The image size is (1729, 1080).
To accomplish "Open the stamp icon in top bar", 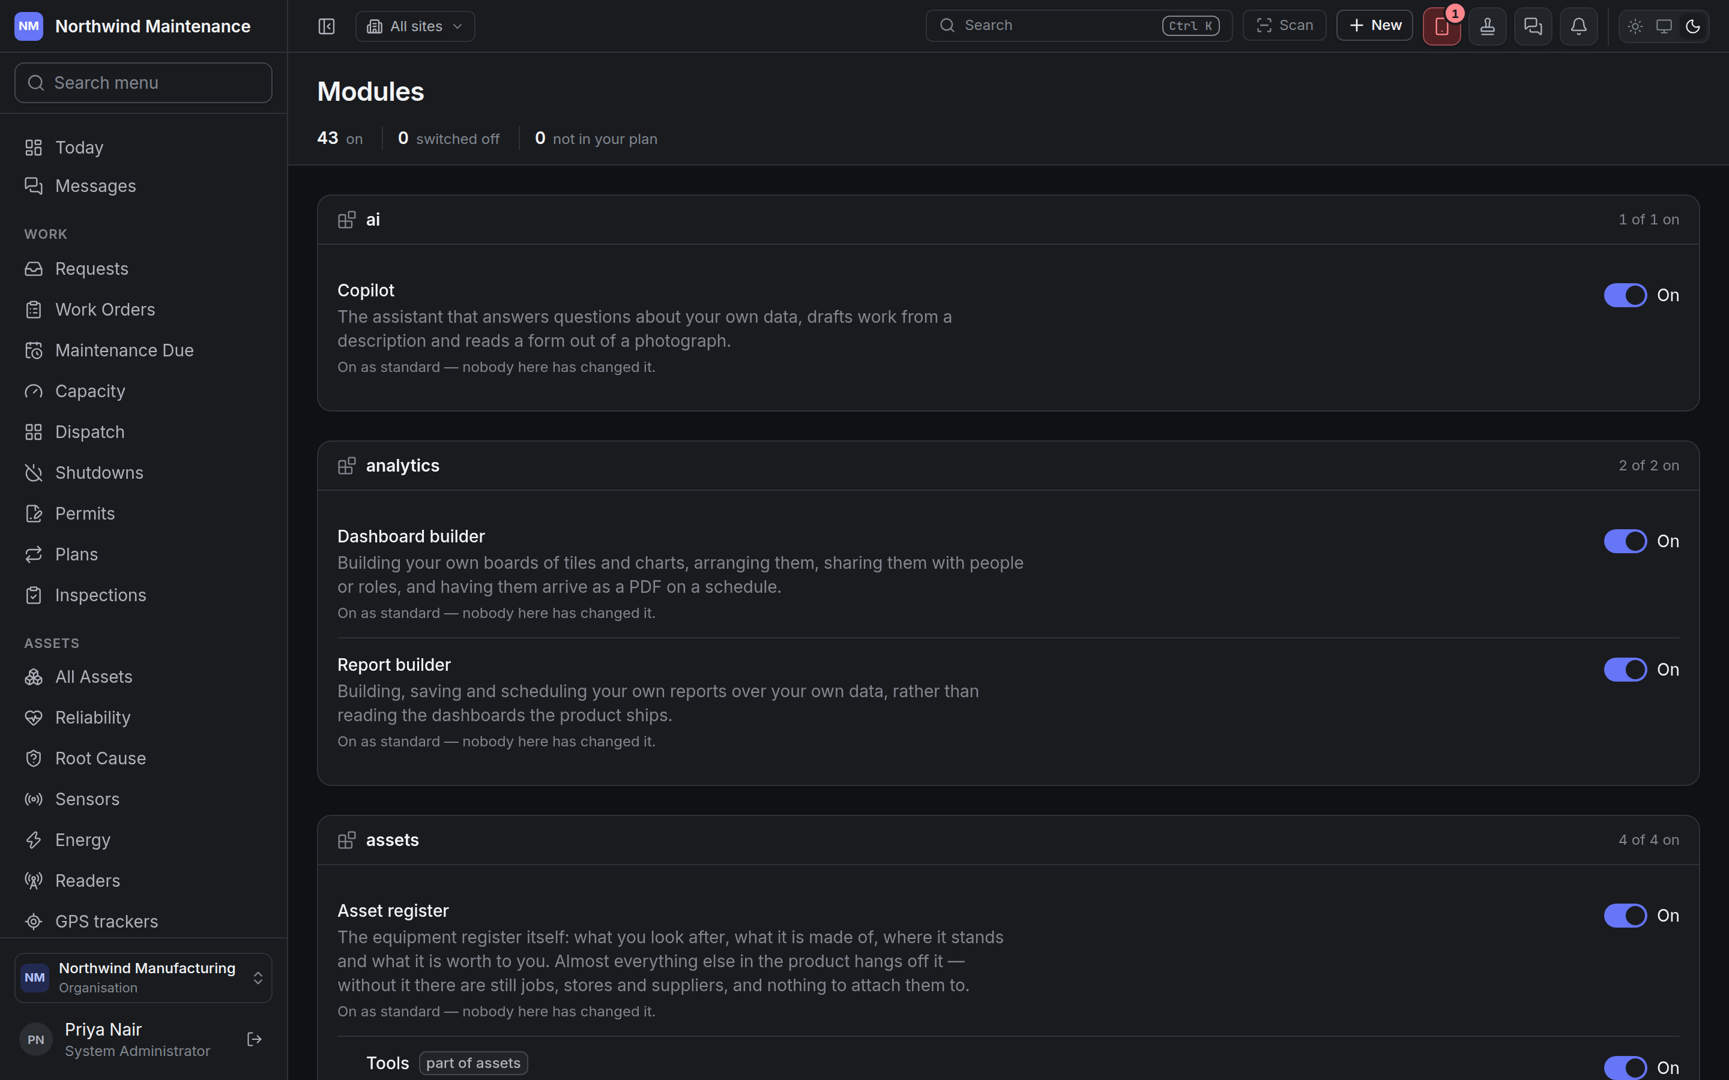I will (x=1487, y=26).
